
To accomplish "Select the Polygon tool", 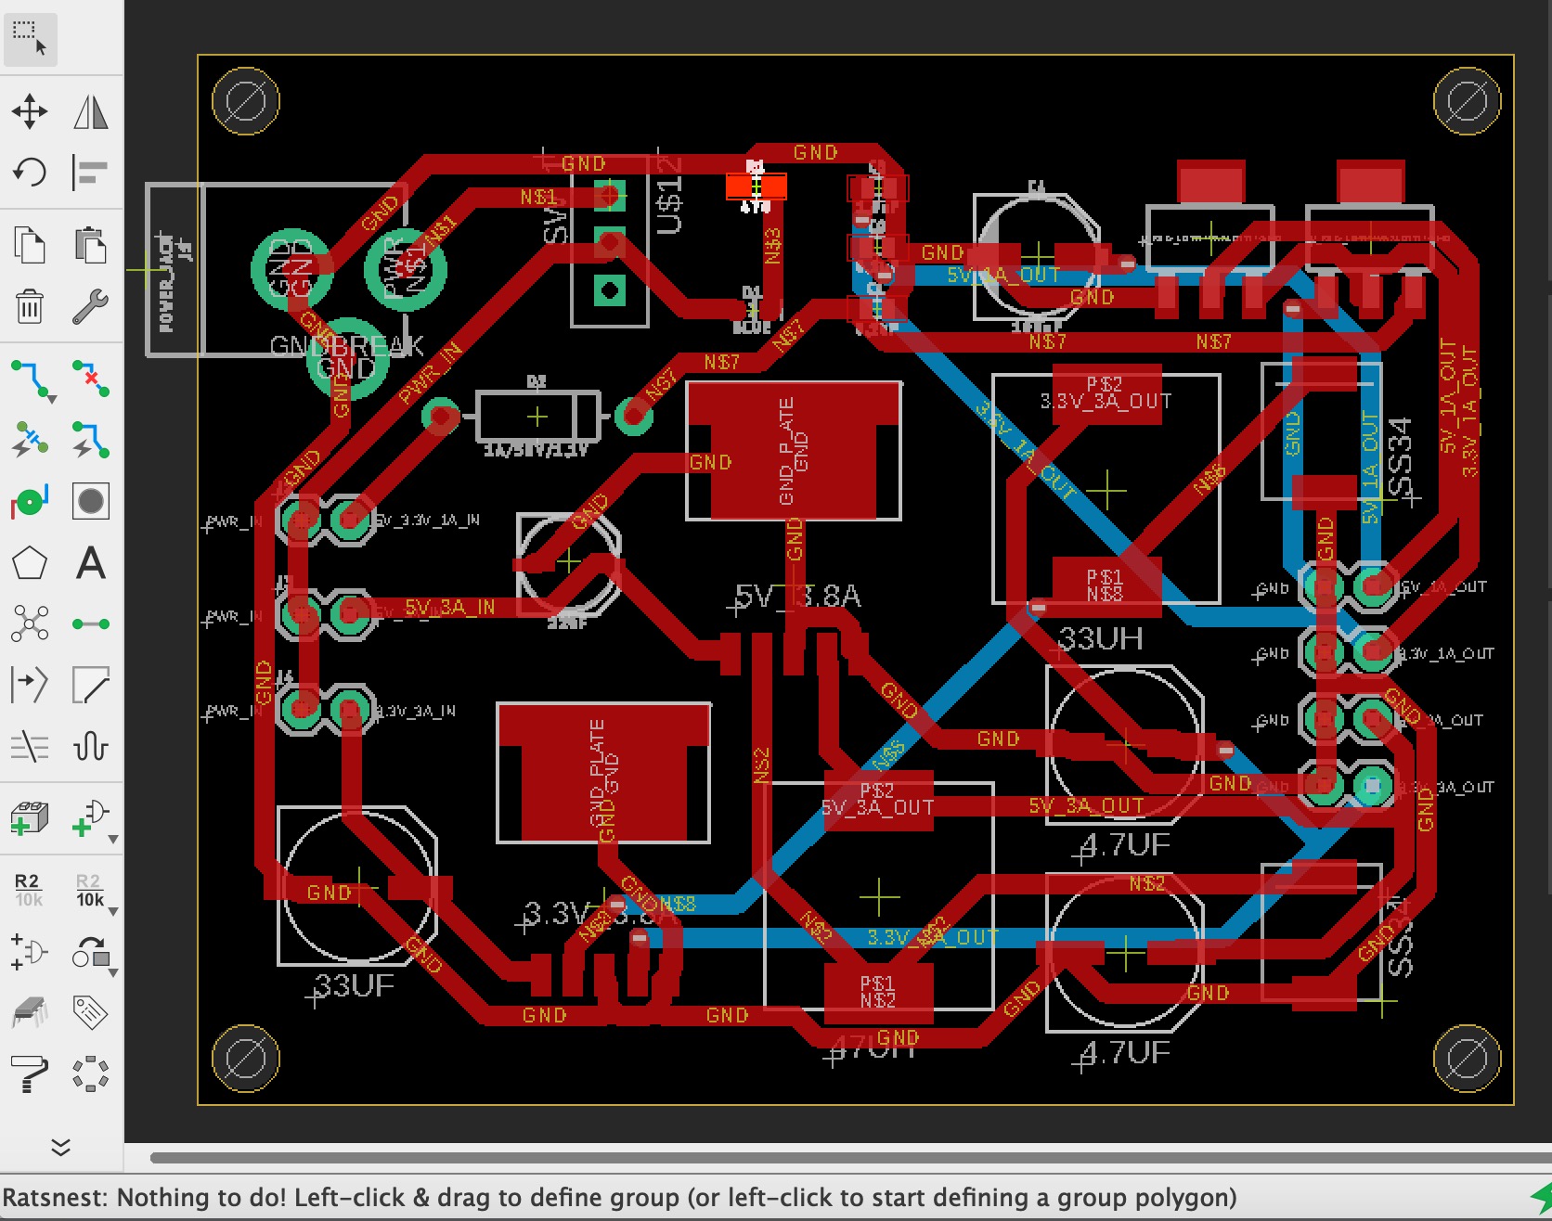I will [30, 562].
